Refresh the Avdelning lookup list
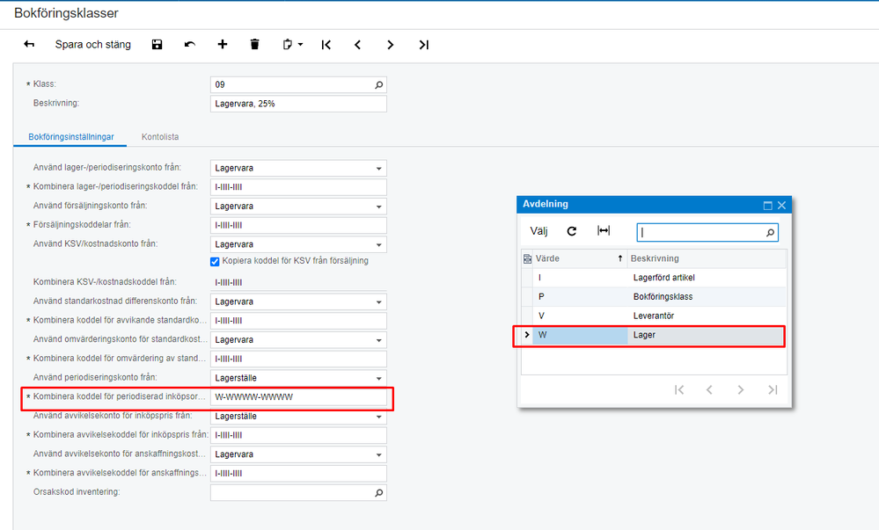The height and width of the screenshot is (530, 879). 571,231
